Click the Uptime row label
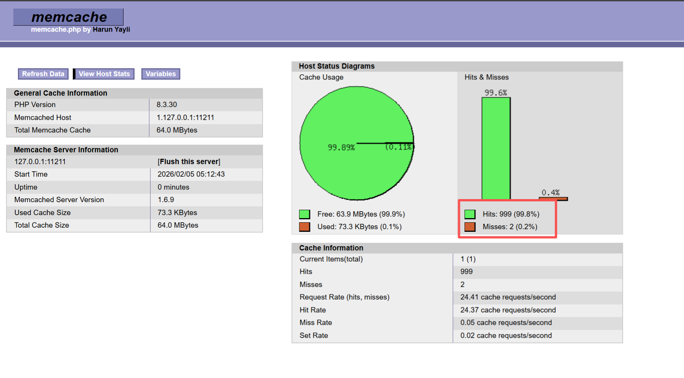Screen dimensions: 684x378 click(x=26, y=187)
